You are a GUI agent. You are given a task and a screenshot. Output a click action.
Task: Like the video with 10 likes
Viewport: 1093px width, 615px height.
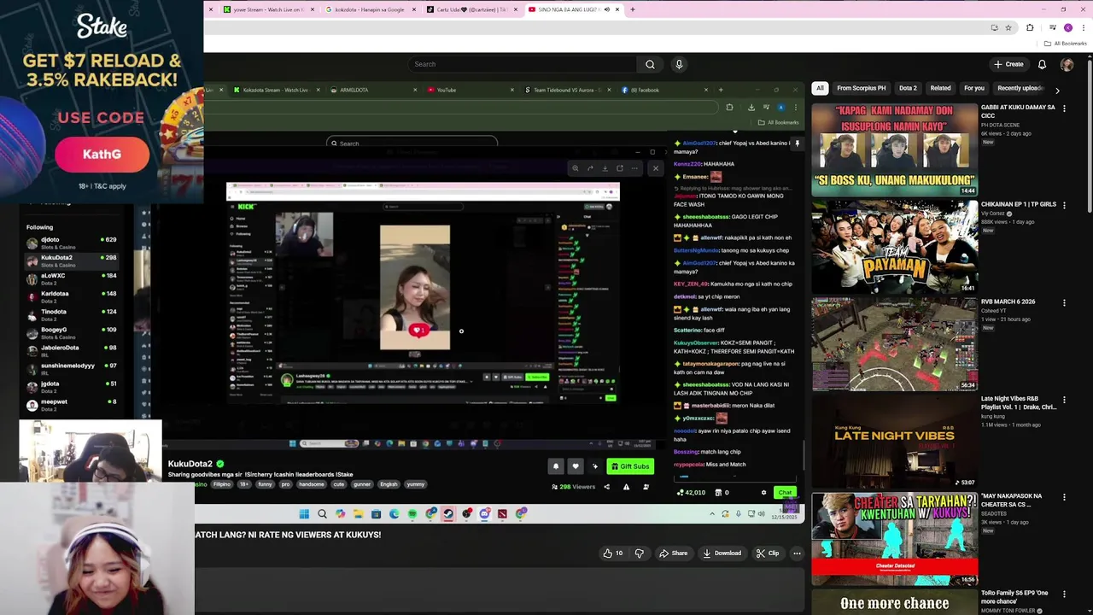[x=613, y=553]
